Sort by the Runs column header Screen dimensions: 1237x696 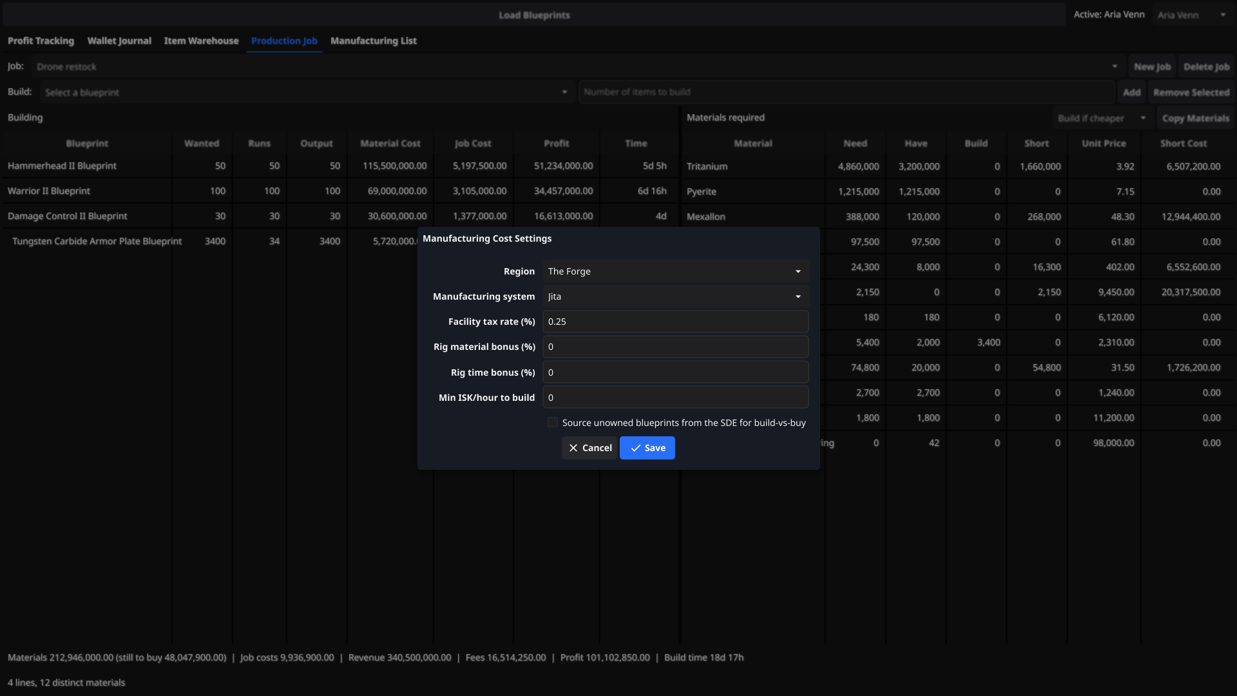(260, 143)
